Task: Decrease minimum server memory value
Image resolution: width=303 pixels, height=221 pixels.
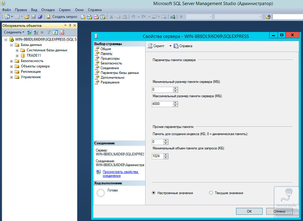Action: 175,91
